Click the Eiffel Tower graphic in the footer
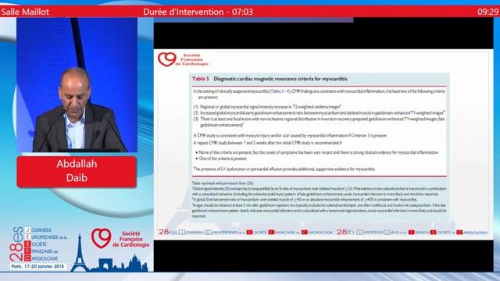This screenshot has width=500, height=281. tap(80, 253)
